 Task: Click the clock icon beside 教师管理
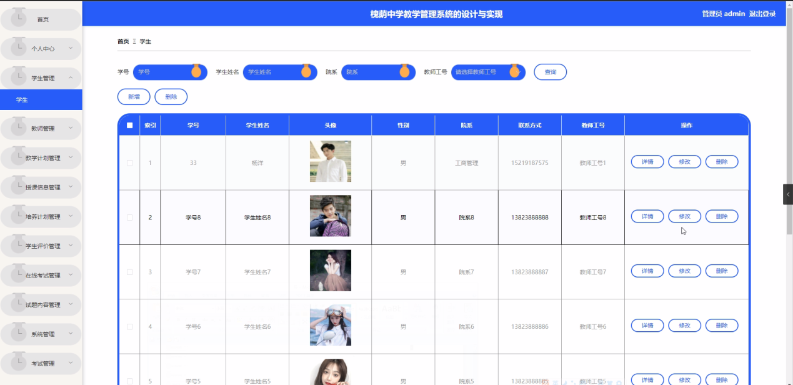(x=19, y=126)
